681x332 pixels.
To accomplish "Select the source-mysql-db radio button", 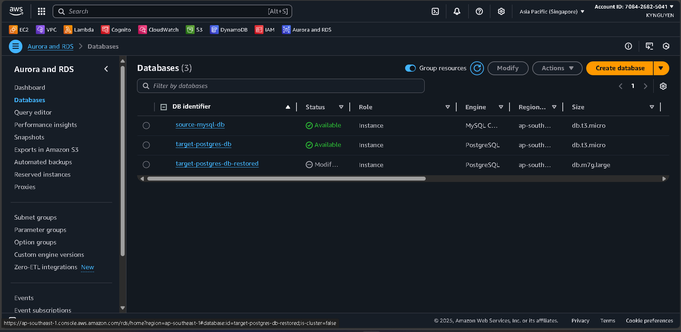I will [x=146, y=125].
